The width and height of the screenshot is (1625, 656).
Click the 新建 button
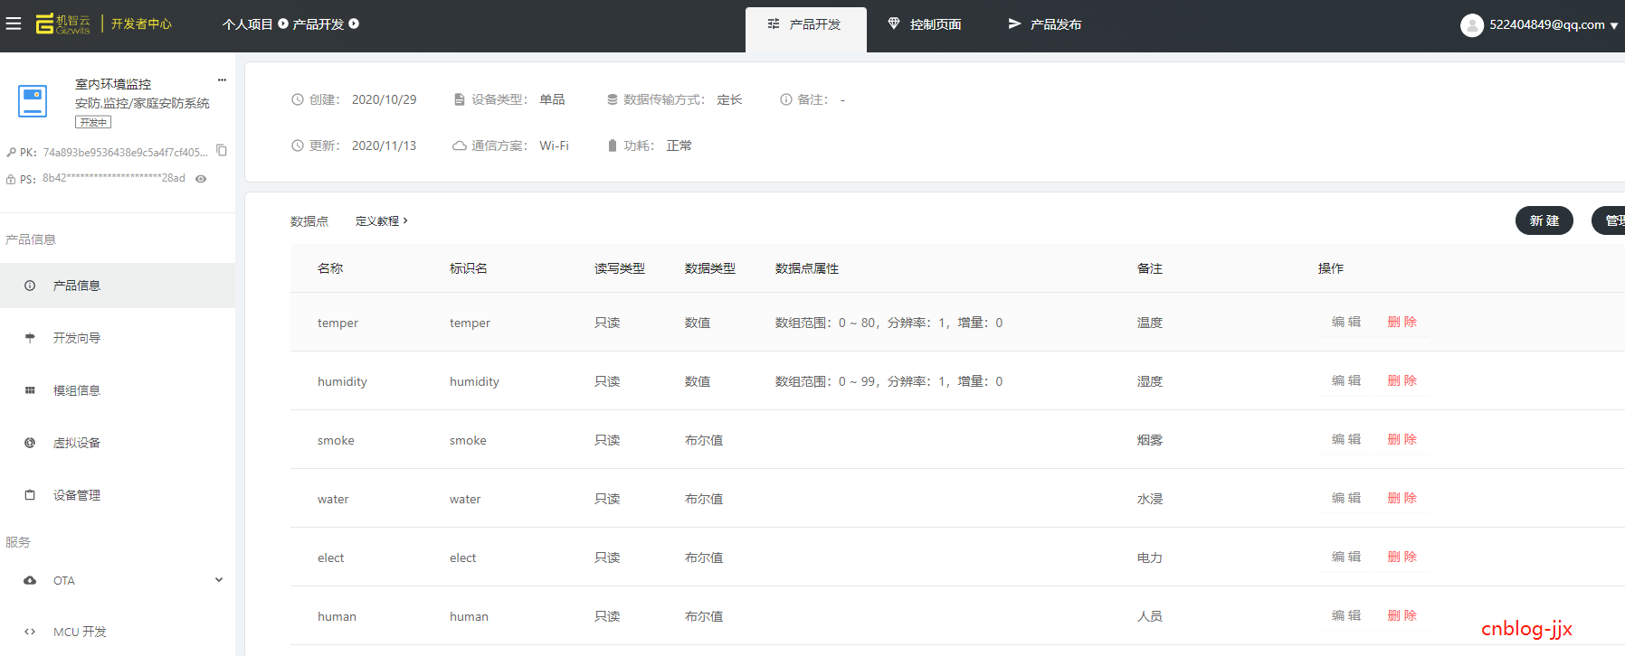[1544, 220]
